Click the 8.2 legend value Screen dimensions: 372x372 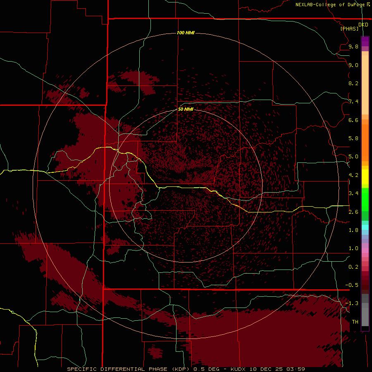353,83
